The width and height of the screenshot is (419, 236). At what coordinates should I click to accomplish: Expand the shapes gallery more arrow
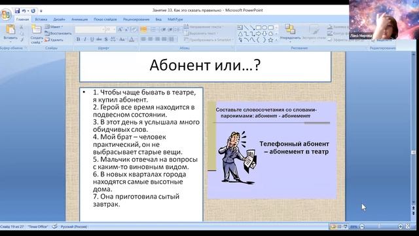276,40
